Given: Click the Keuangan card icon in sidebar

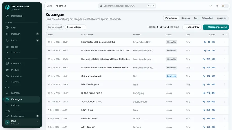Looking at the screenshot, I should [7, 99].
